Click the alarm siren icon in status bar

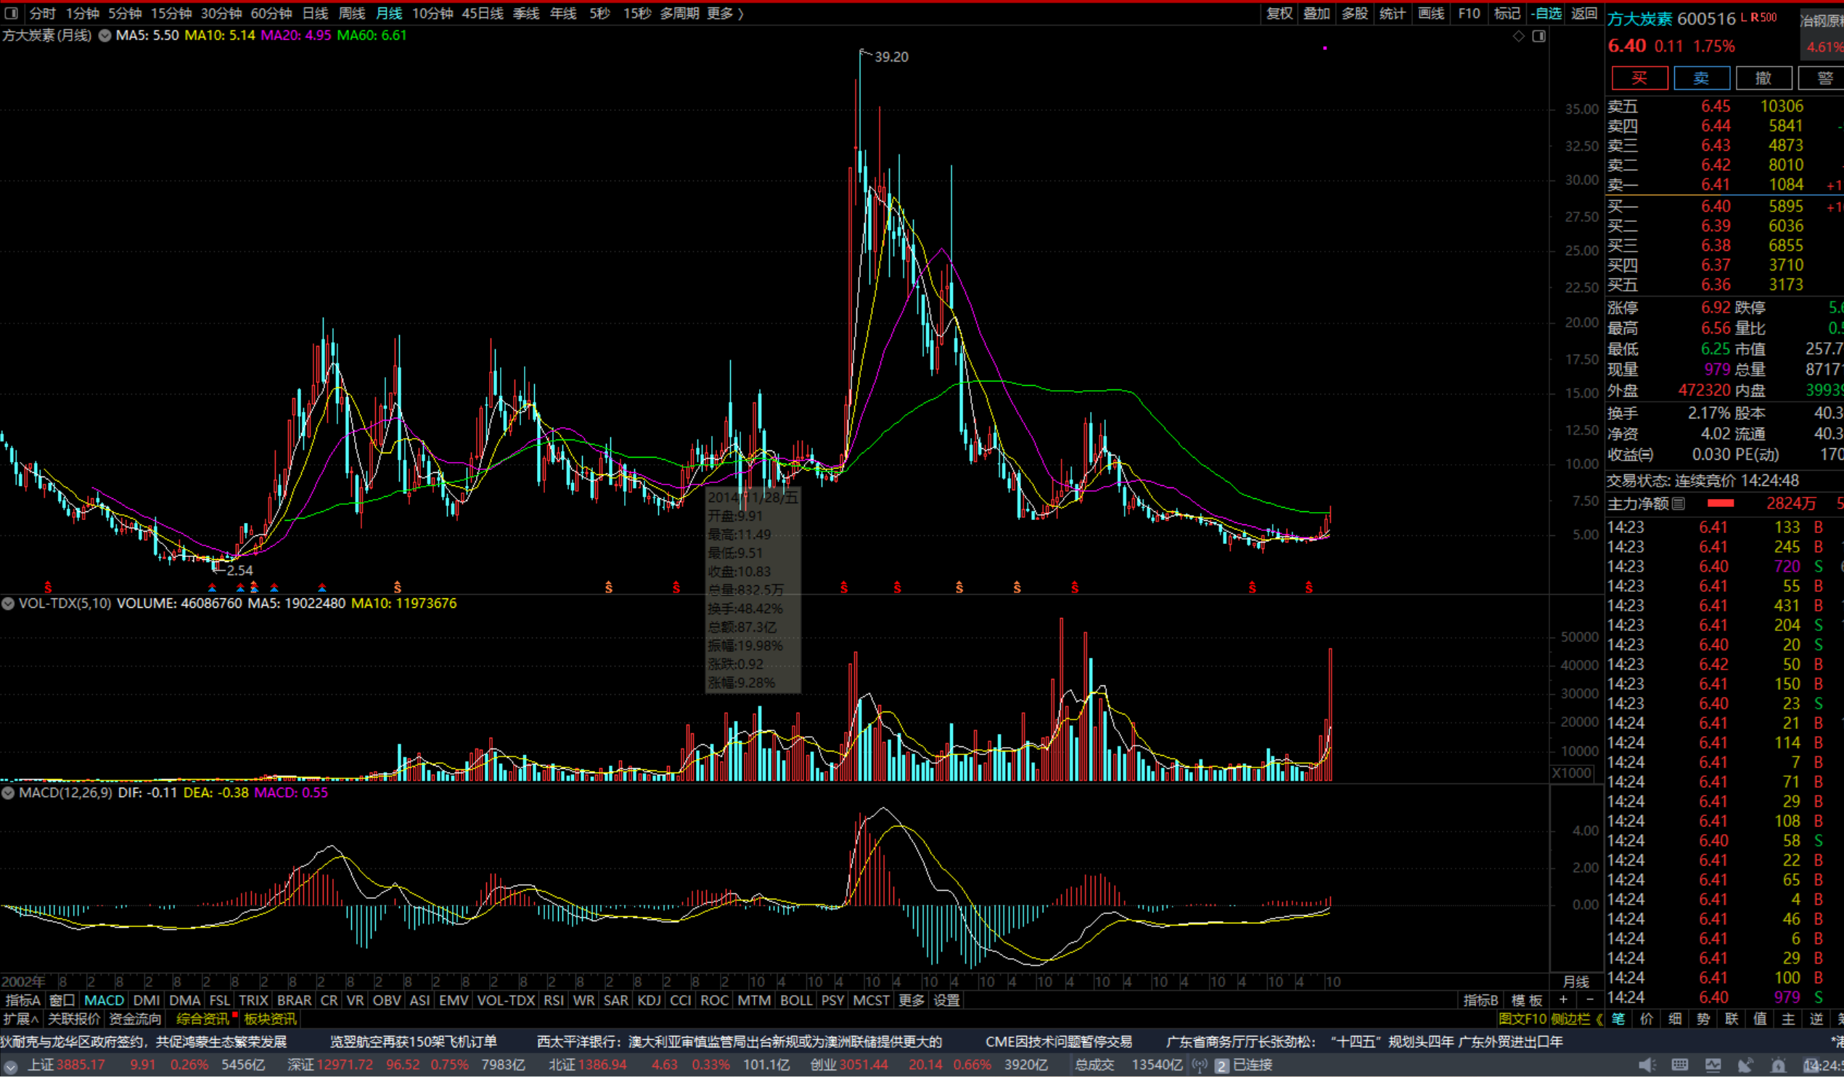pyautogui.click(x=1777, y=1065)
